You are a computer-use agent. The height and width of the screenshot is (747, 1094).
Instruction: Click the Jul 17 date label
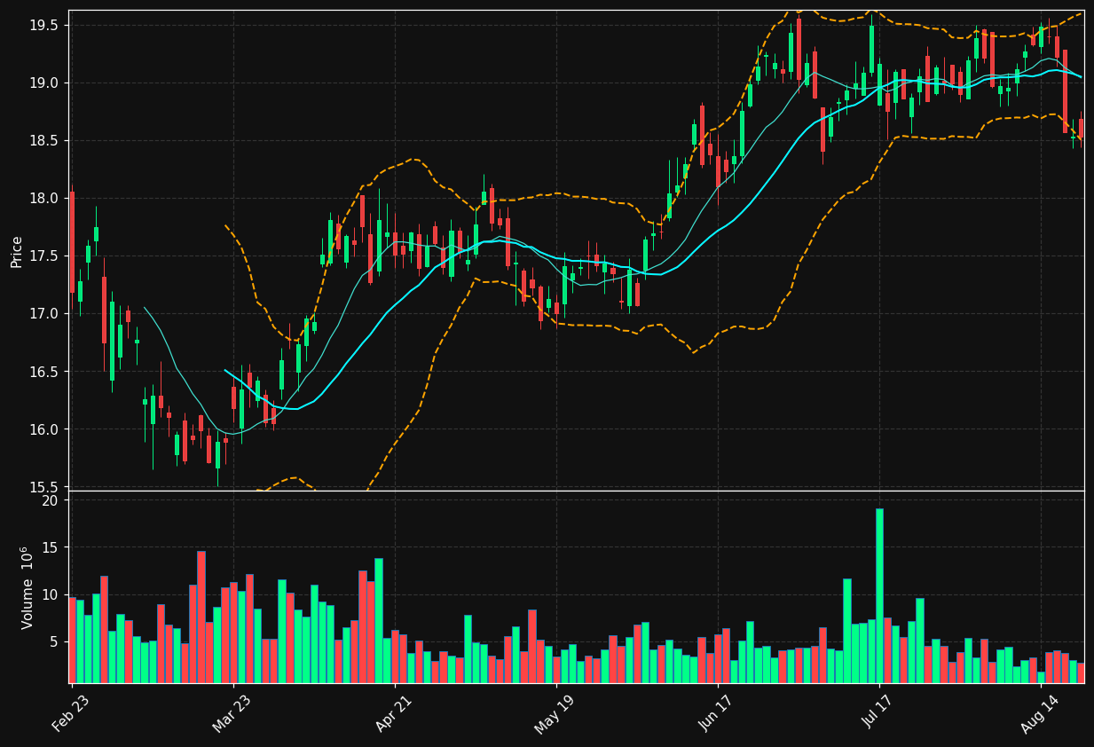coord(878,713)
